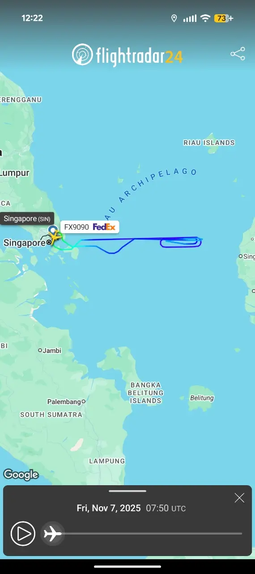Tap the Wi-Fi status icon
This screenshot has height=574, width=255.
click(205, 18)
